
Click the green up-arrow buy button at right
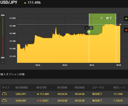(126, 19)
